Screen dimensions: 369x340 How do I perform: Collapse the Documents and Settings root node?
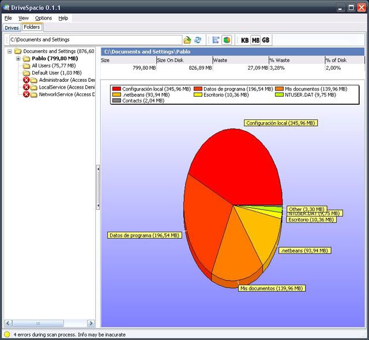[10, 51]
